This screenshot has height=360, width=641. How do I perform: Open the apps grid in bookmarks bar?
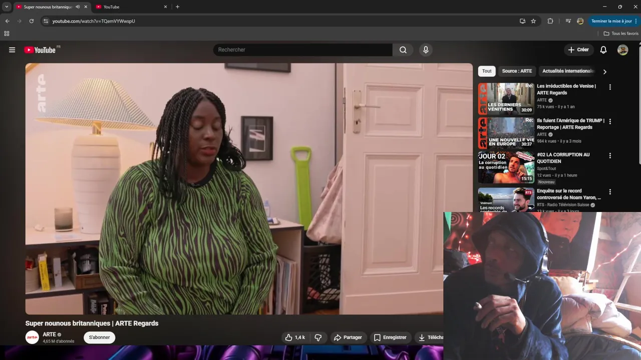[7, 33]
